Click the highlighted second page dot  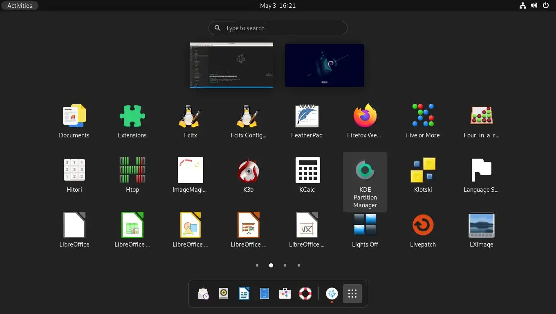271,265
